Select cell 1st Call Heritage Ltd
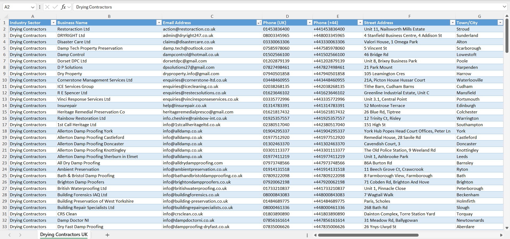 tap(109, 125)
